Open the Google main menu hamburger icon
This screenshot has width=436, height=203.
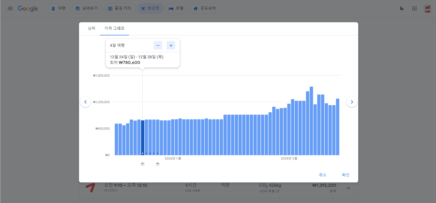(10, 8)
